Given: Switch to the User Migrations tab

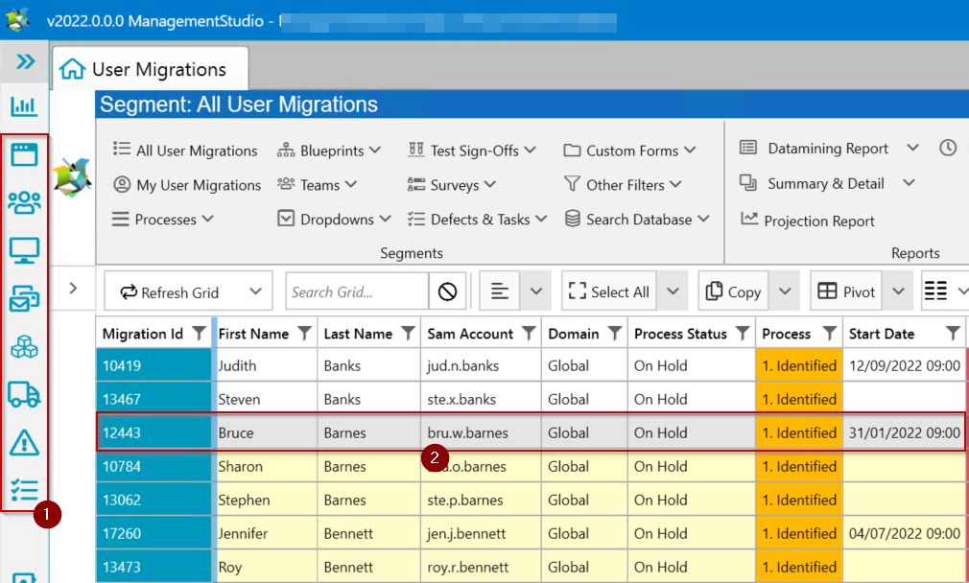Looking at the screenshot, I should (x=149, y=68).
